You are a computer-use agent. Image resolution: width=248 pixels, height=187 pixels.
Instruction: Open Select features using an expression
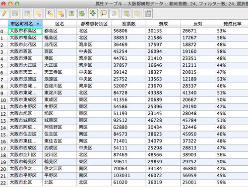pyautogui.click(x=50, y=13)
